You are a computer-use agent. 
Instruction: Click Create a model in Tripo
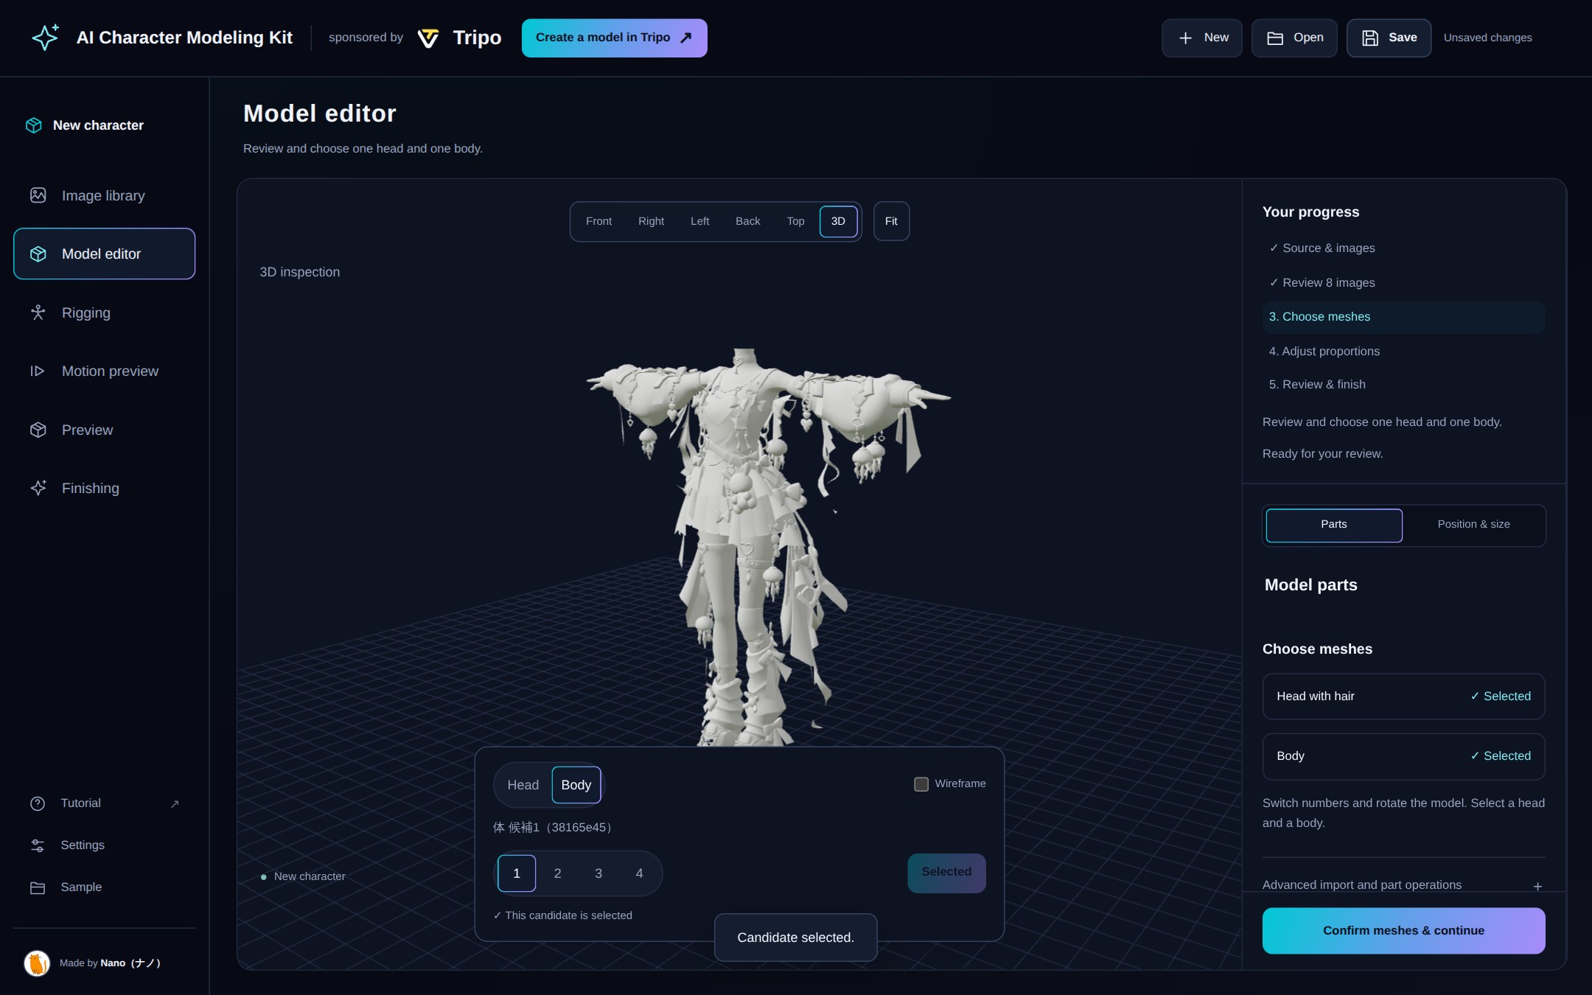[614, 38]
